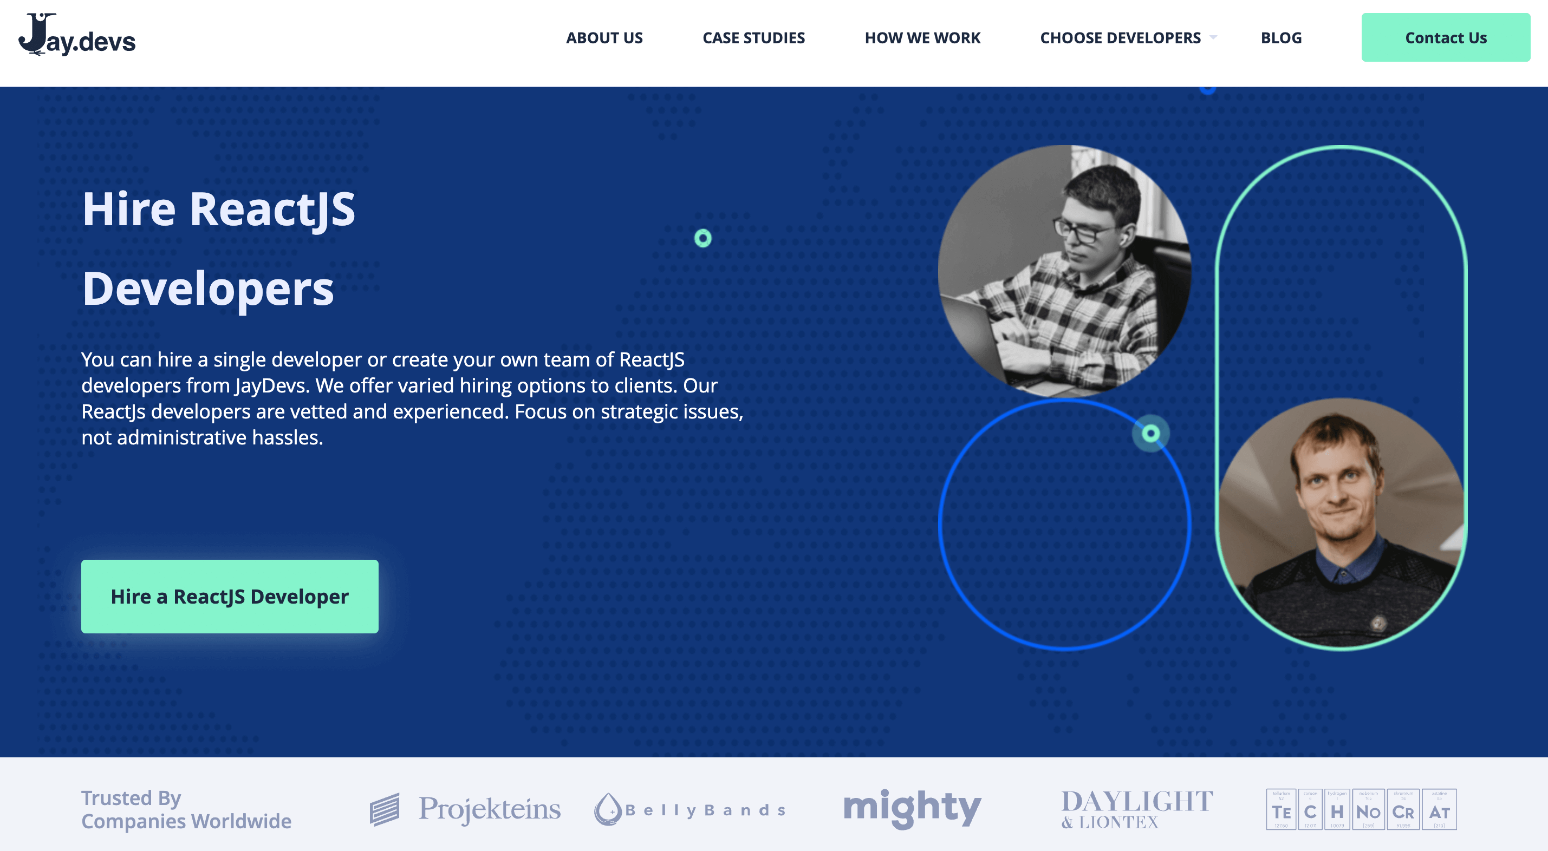1548x851 pixels.
Task: Click the Hire a ReactJS Developer button
Action: [x=230, y=597]
